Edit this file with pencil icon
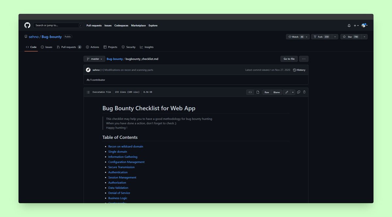The height and width of the screenshot is (217, 392). [x=287, y=92]
